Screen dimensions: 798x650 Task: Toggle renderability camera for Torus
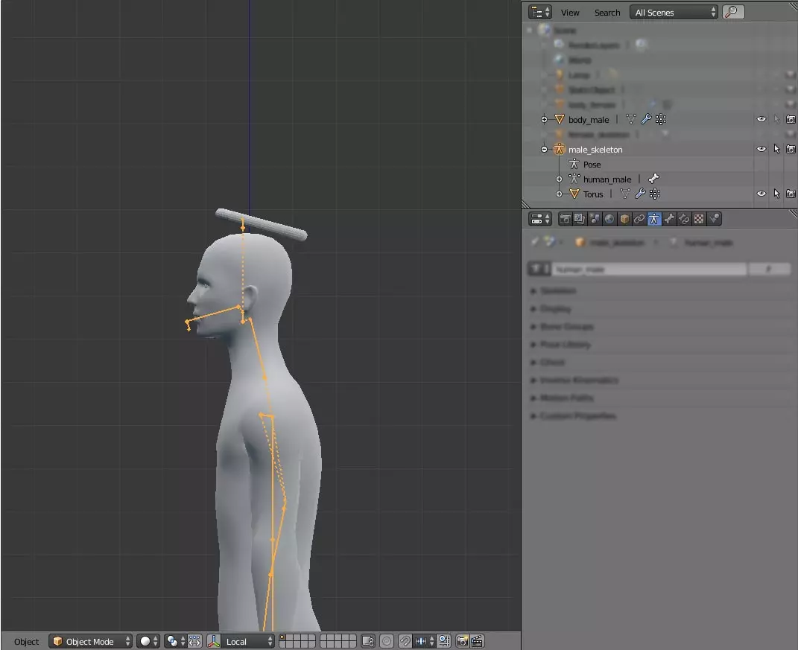[x=791, y=194]
